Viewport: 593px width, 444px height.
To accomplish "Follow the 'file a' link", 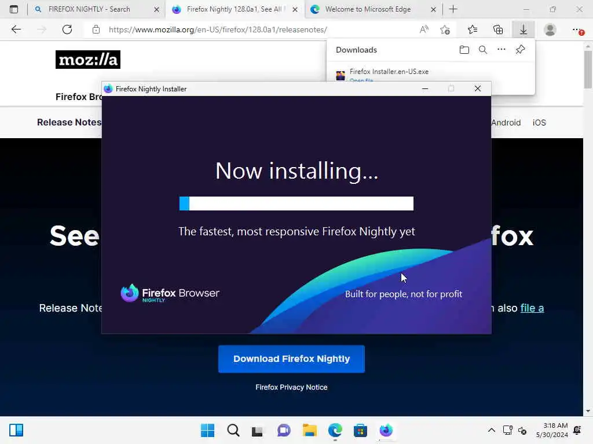I will coord(532,308).
